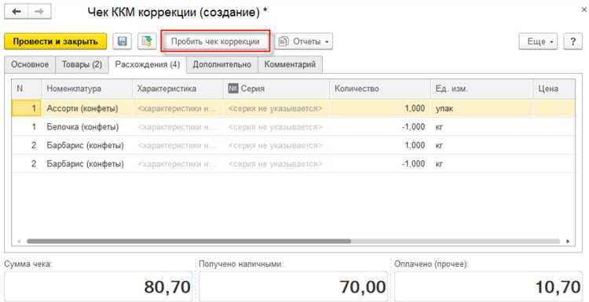Viewport: 589px width, 302px height.
Task: Click the Провести и закрыть button
Action: [x=56, y=42]
